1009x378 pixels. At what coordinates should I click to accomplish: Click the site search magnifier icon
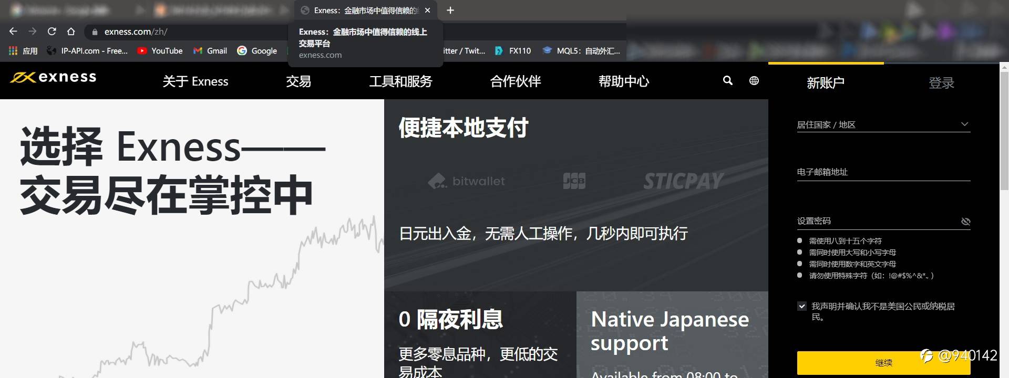[728, 80]
